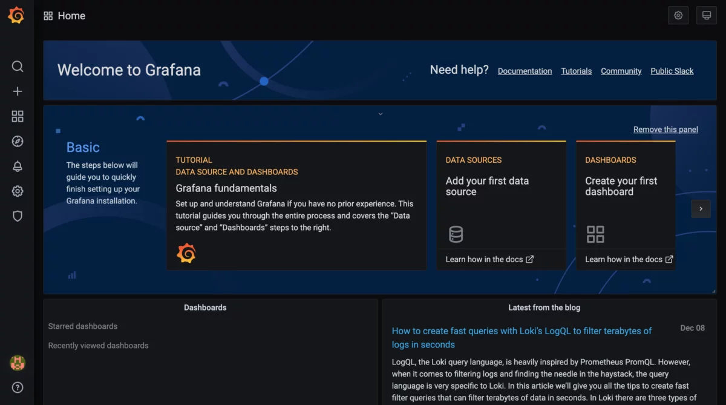Open the Tutorials link
The width and height of the screenshot is (726, 405).
point(577,71)
